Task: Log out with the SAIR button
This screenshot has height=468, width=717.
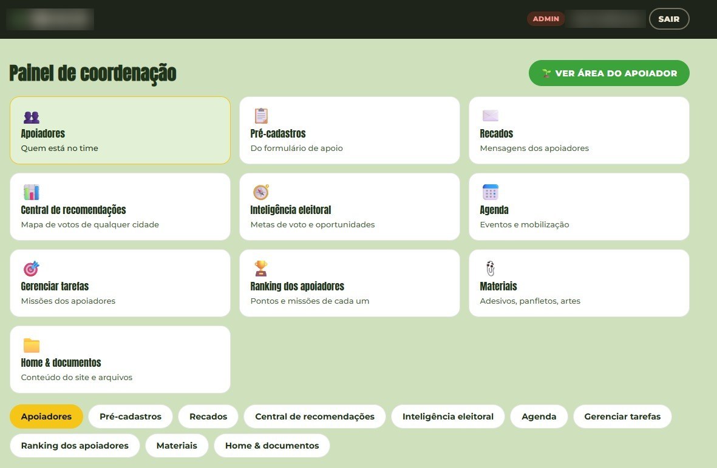Action: pos(669,19)
